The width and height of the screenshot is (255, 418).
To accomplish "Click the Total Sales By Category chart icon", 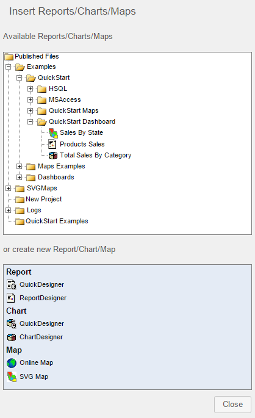I will (53, 155).
